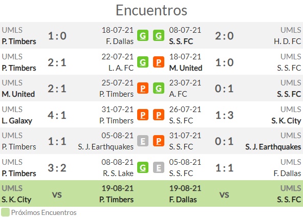Click gray E badge beside S. S. FC 05-08-21
This screenshot has width=303, height=217.
[x=159, y=167]
